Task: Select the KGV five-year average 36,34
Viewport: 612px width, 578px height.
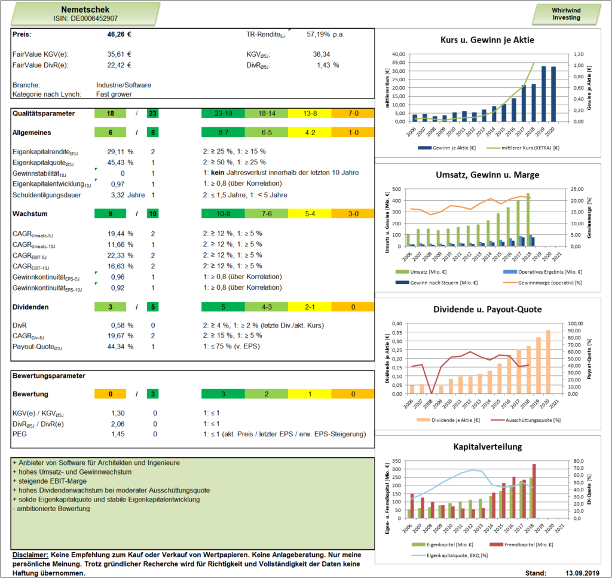Action: pyautogui.click(x=321, y=54)
